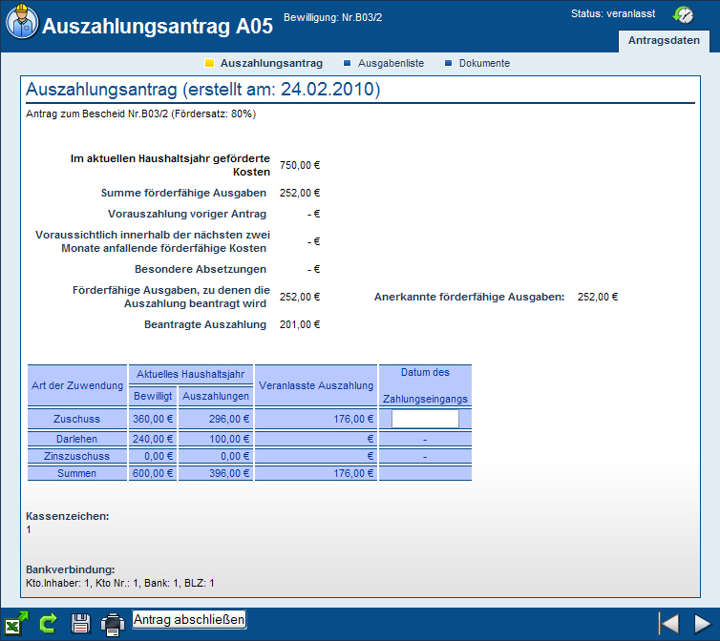Focus the Zuschuss payment date field

(425, 419)
